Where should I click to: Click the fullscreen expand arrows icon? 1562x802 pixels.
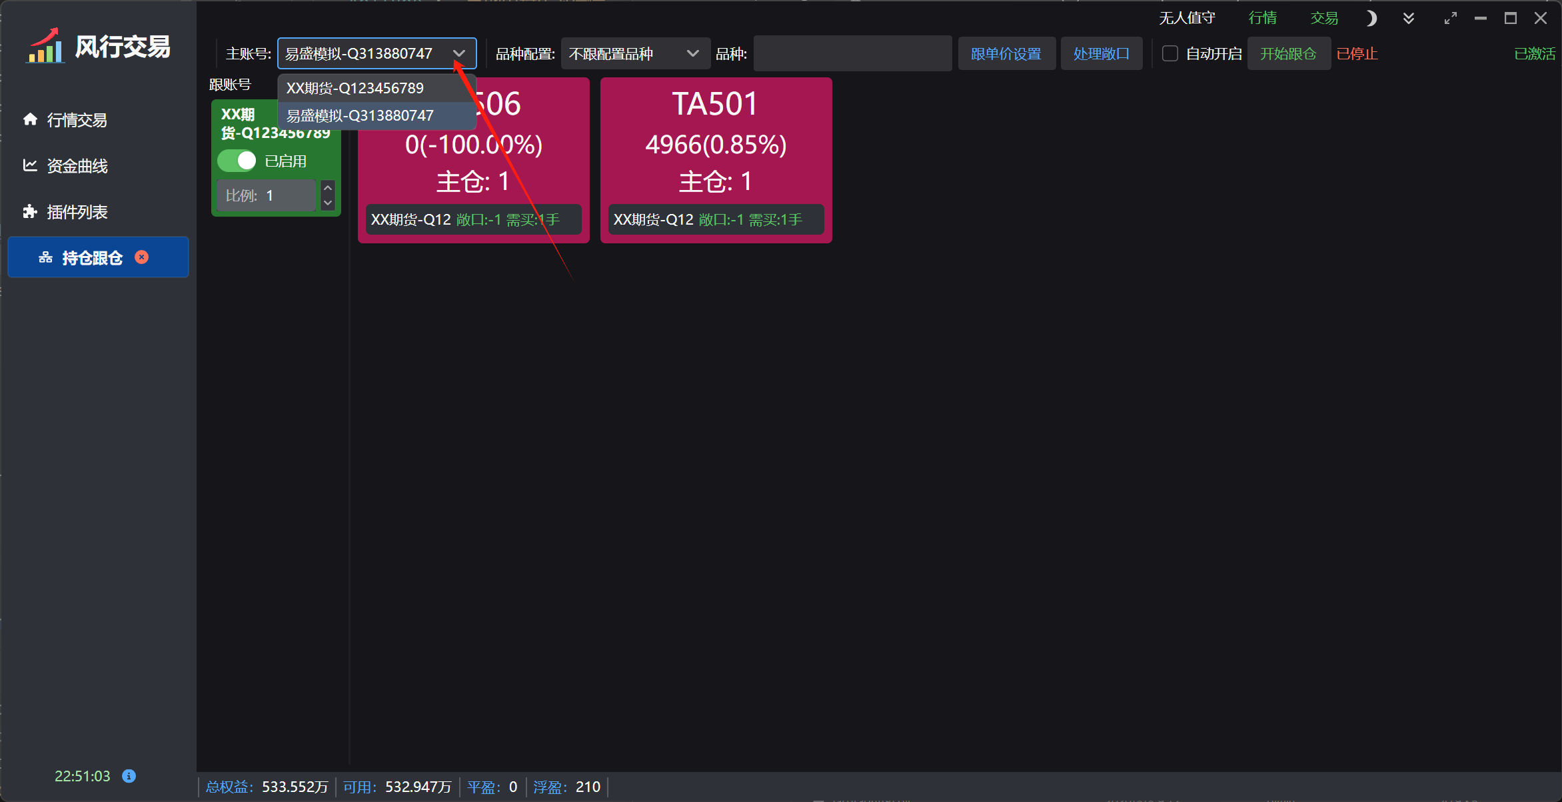[x=1450, y=18]
